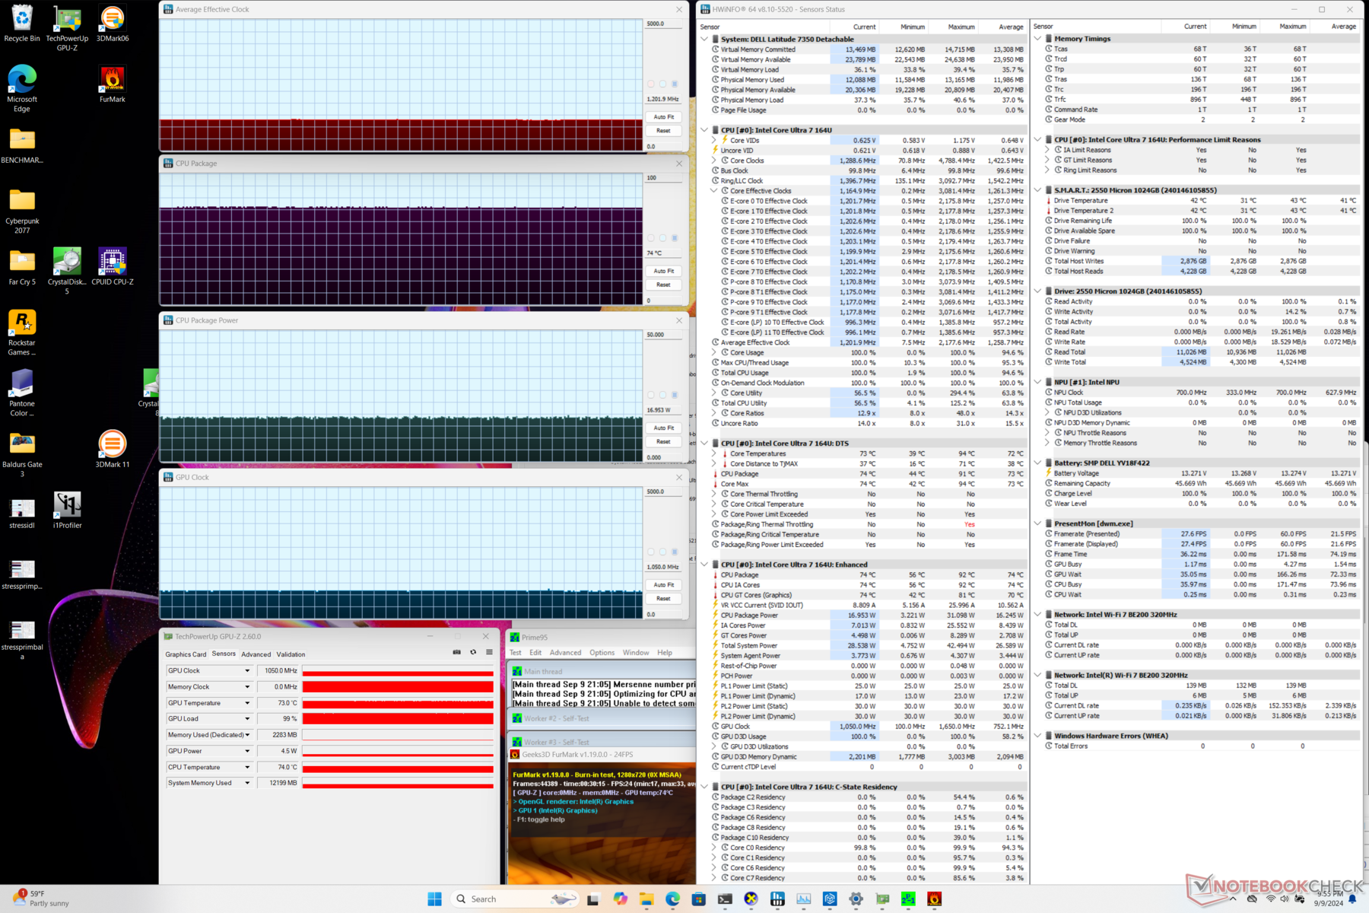Expand the IA Limit Reasons row
Screen dimensions: 1369x913
[1047, 150]
